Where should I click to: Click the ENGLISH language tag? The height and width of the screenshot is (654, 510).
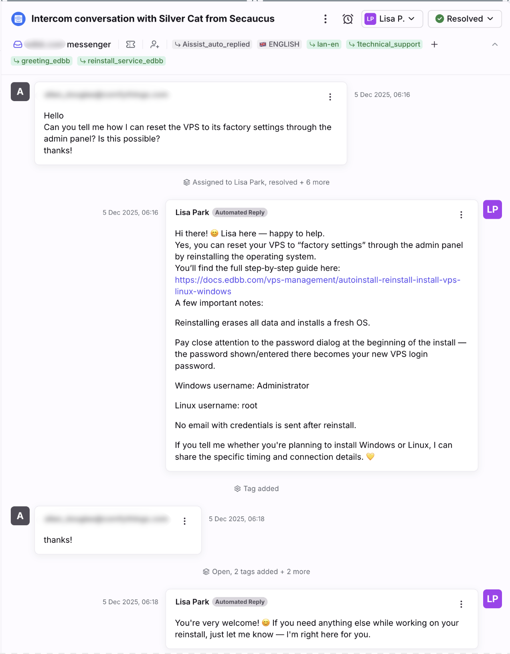279,45
